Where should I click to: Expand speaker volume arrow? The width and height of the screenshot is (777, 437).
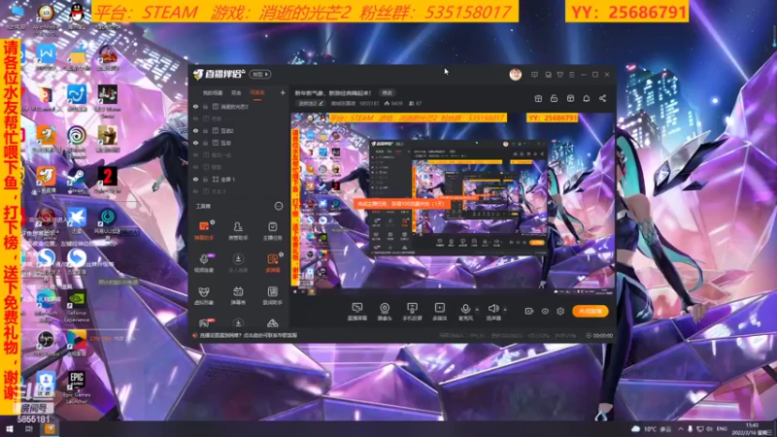tap(504, 310)
